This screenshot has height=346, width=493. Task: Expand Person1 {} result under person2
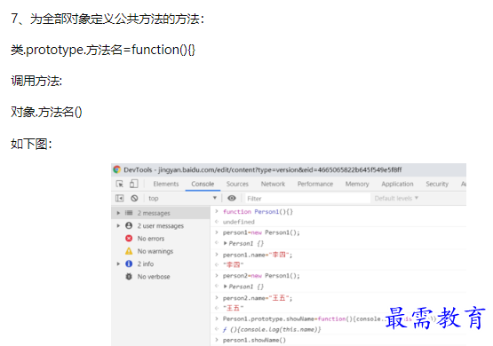coord(226,287)
